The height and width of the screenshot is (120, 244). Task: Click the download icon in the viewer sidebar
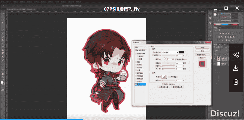click(x=236, y=68)
